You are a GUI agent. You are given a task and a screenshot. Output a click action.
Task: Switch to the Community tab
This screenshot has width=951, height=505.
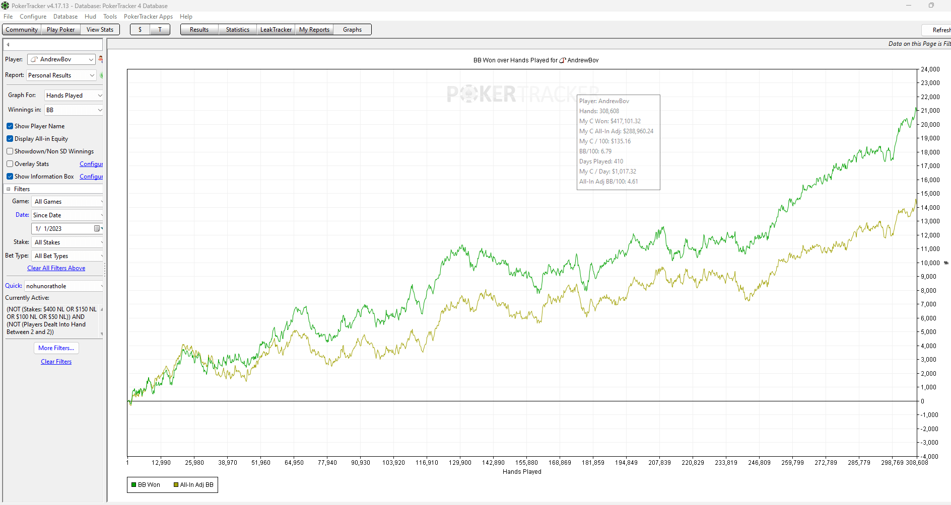pyautogui.click(x=22, y=30)
